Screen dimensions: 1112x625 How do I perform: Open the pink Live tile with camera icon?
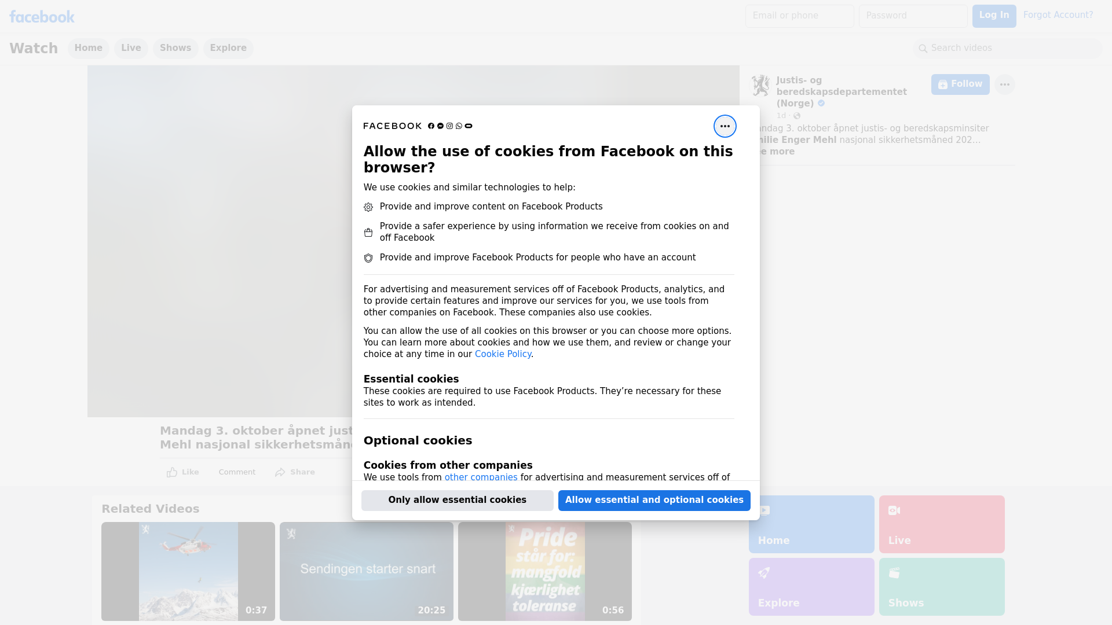[941, 524]
